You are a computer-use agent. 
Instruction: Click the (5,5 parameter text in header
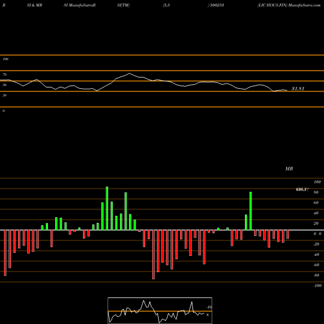coord(167,5)
